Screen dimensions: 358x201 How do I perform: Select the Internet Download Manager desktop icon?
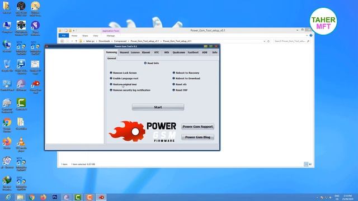point(7,183)
